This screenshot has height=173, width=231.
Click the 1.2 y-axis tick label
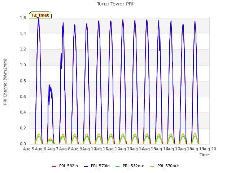[23, 49]
